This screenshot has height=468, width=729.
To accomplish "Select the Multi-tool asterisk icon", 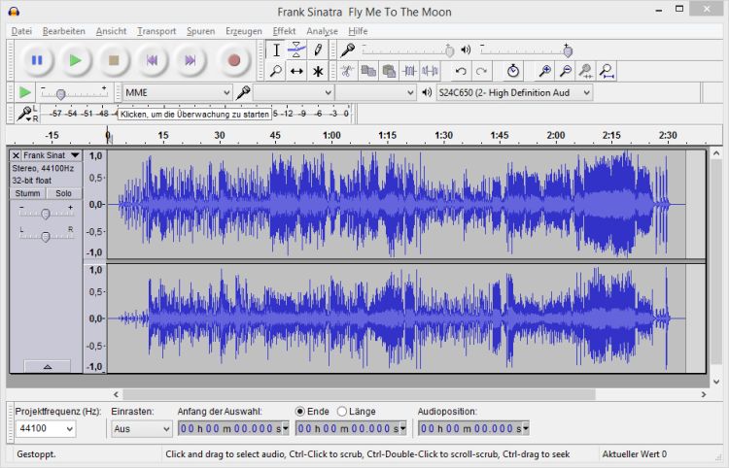I will pos(317,71).
